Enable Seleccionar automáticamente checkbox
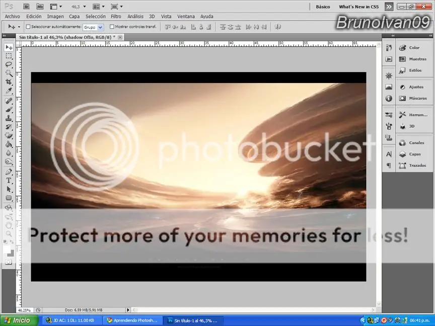435x326 pixels. pos(28,27)
